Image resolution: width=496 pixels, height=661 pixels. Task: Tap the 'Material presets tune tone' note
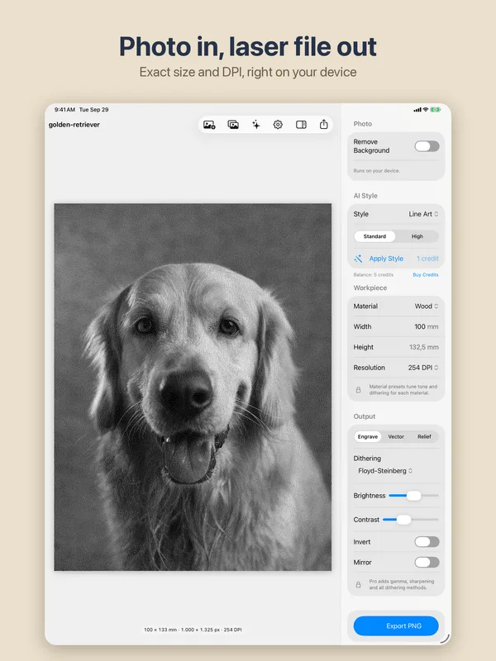403,389
